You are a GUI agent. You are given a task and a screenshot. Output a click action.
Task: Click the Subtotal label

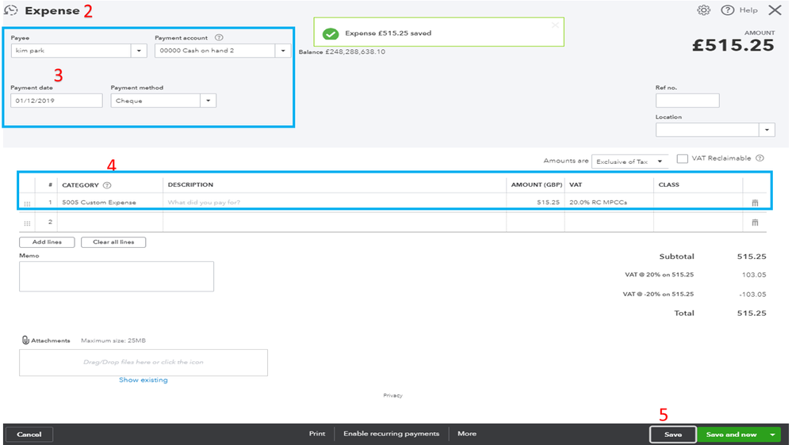(677, 257)
